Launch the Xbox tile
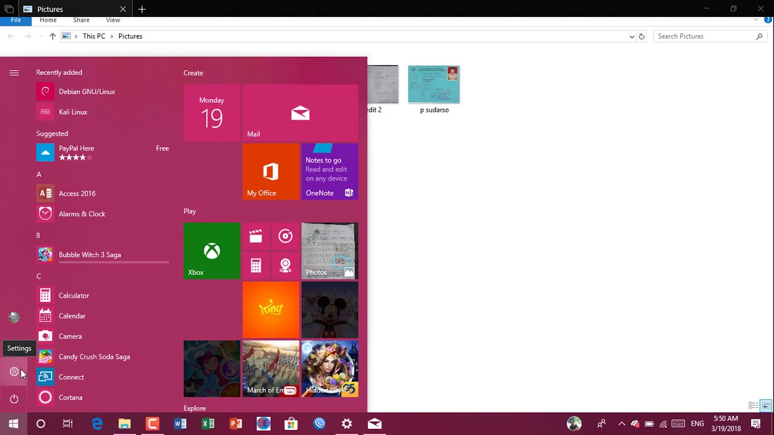The image size is (774, 435). [212, 251]
